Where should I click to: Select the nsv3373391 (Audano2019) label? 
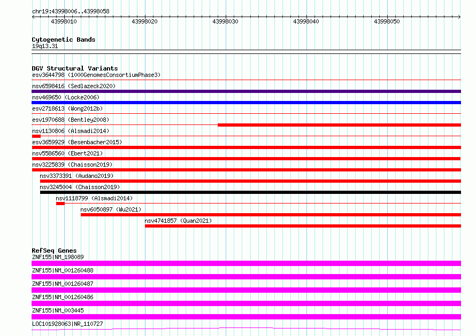[76, 176]
